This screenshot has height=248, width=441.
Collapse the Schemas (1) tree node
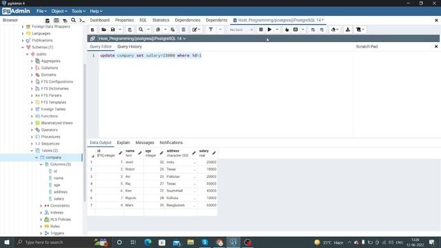23,48
